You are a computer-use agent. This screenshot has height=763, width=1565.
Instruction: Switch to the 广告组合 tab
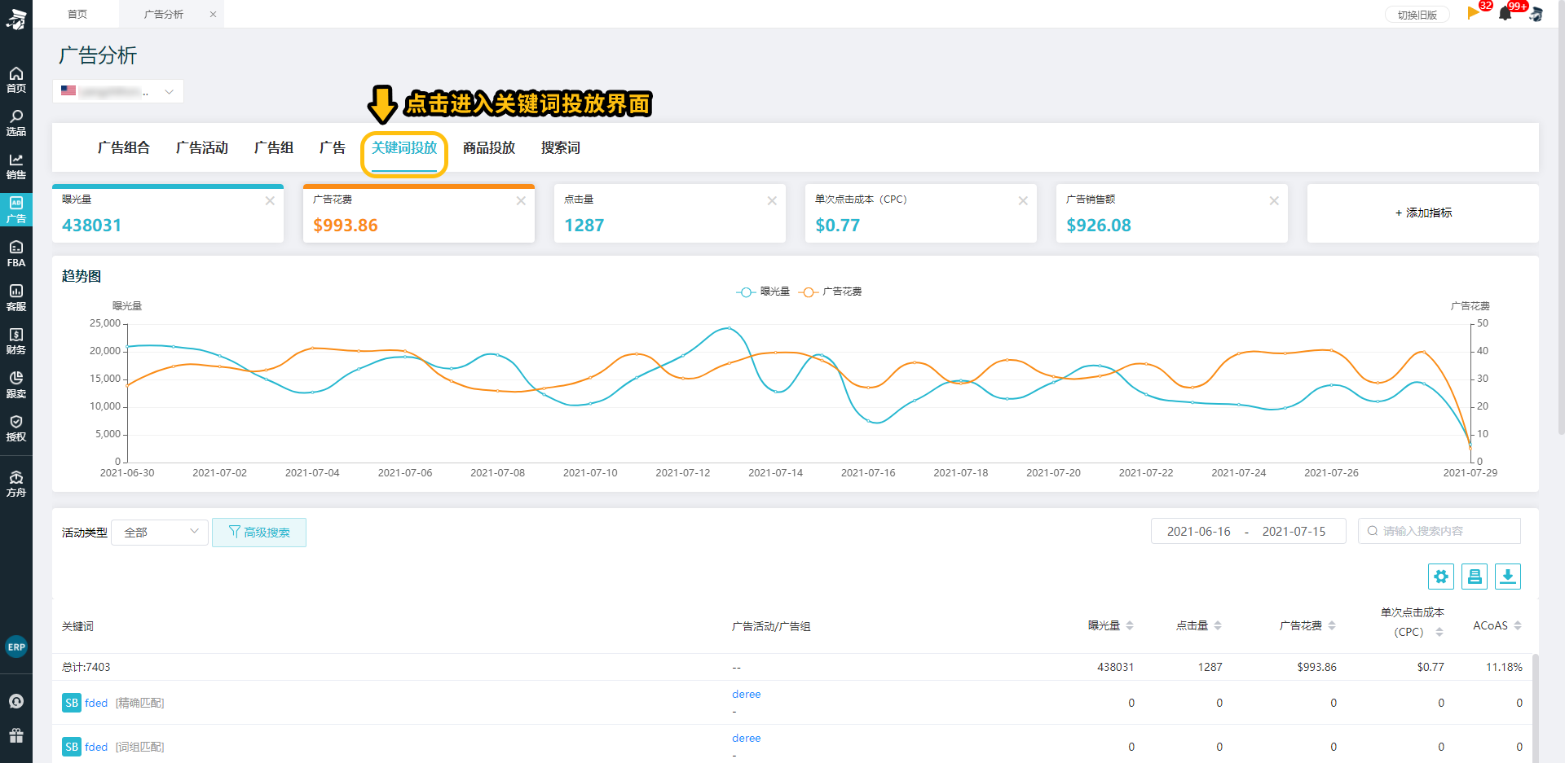click(x=124, y=148)
